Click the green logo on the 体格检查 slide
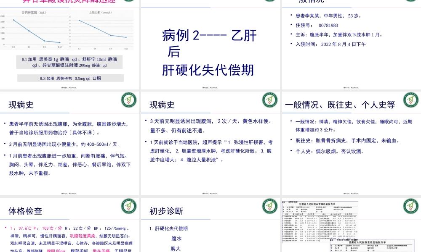The image size is (421, 252). tap(129, 206)
